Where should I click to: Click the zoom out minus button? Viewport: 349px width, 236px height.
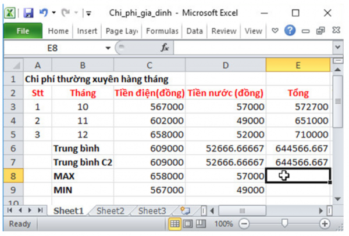tap(244, 224)
